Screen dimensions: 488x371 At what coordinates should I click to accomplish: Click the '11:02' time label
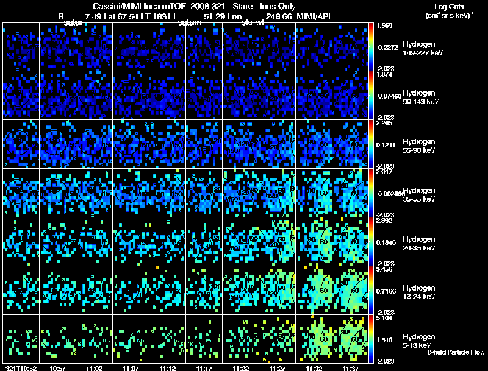point(95,368)
